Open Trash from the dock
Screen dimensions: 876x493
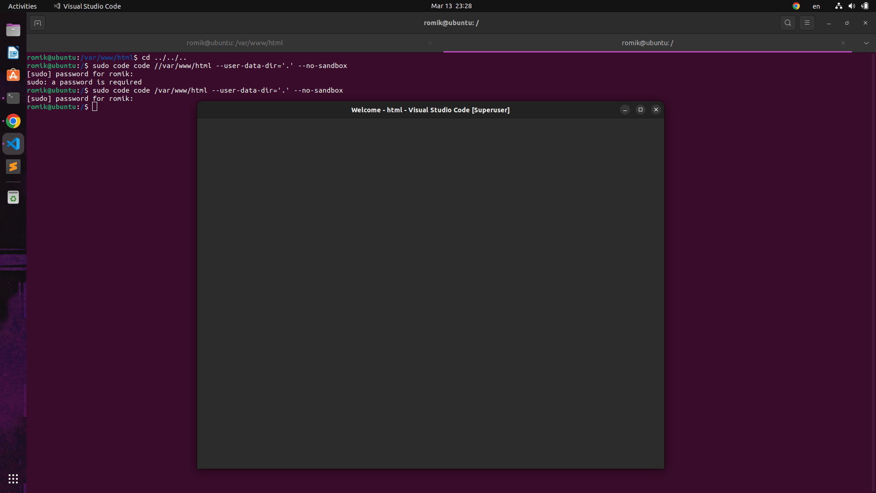coord(13,198)
